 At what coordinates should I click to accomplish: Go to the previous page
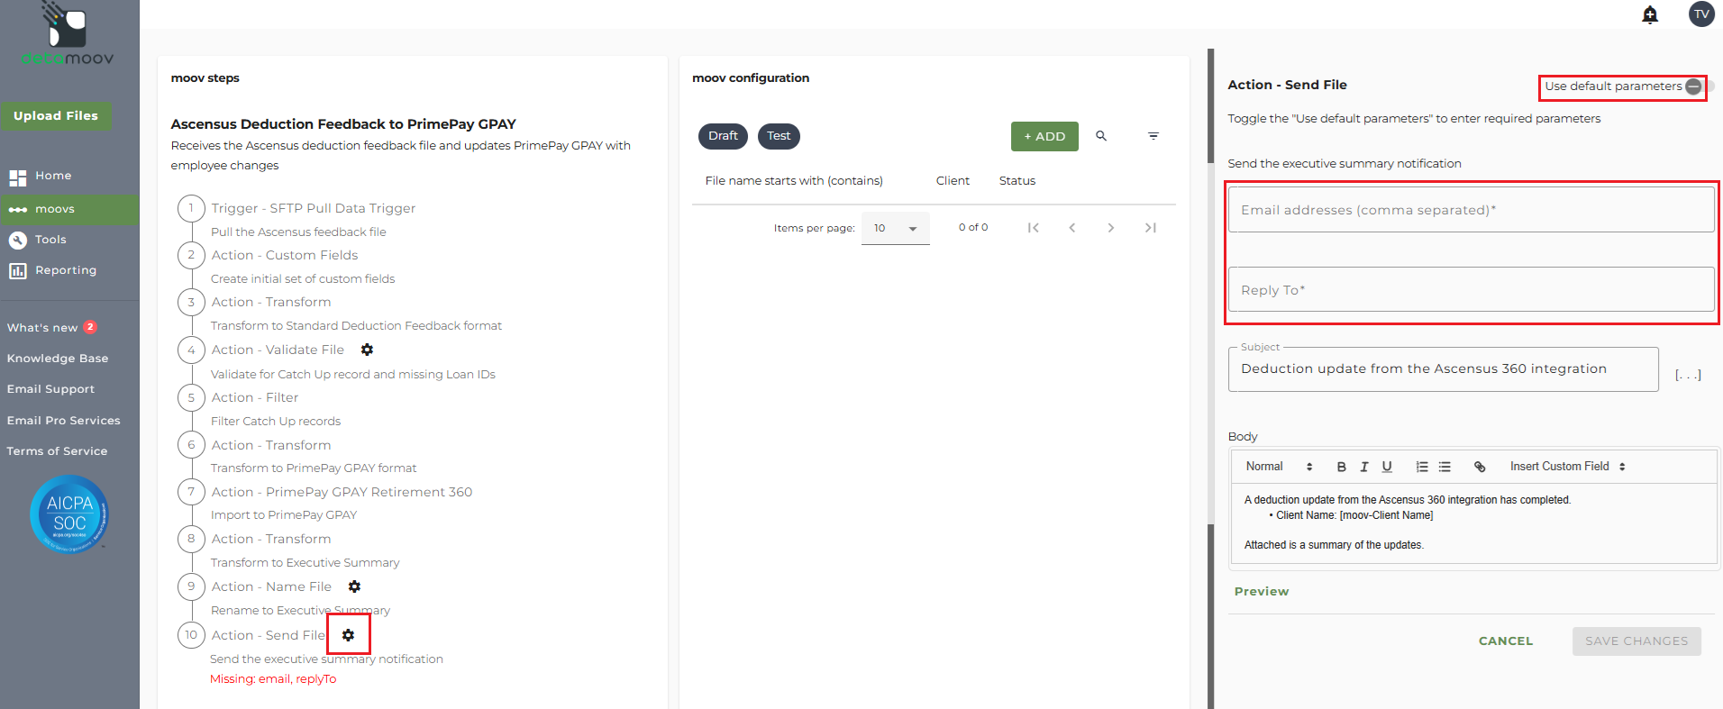(x=1072, y=228)
